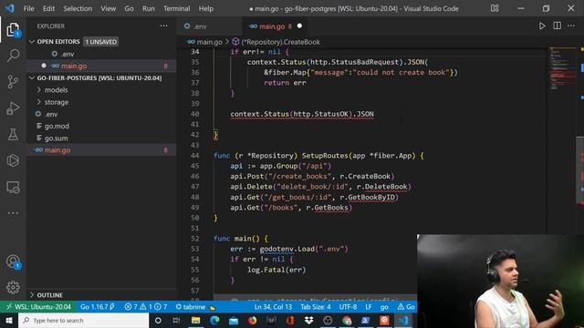This screenshot has height=328, width=584.
Task: Change file encoding UTF-8 in status bar
Action: coord(348,307)
